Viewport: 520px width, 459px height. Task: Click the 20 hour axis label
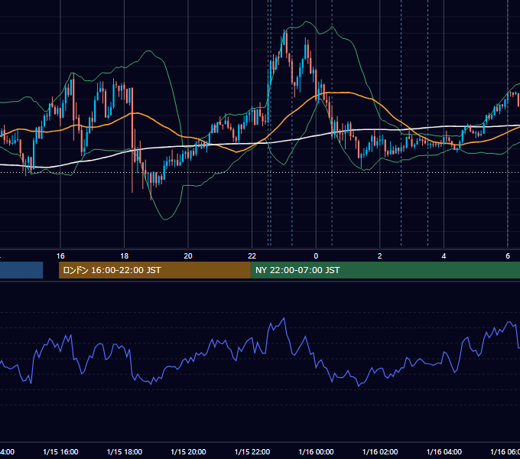click(x=188, y=256)
